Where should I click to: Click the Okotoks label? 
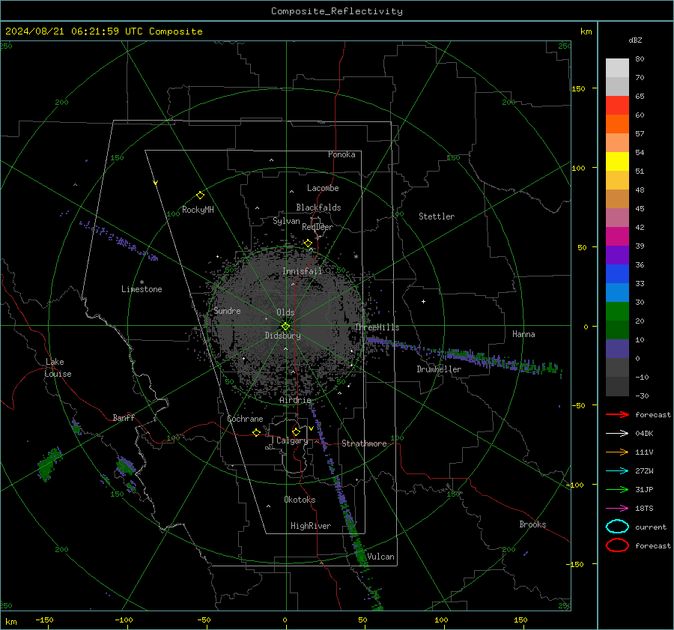coord(300,500)
